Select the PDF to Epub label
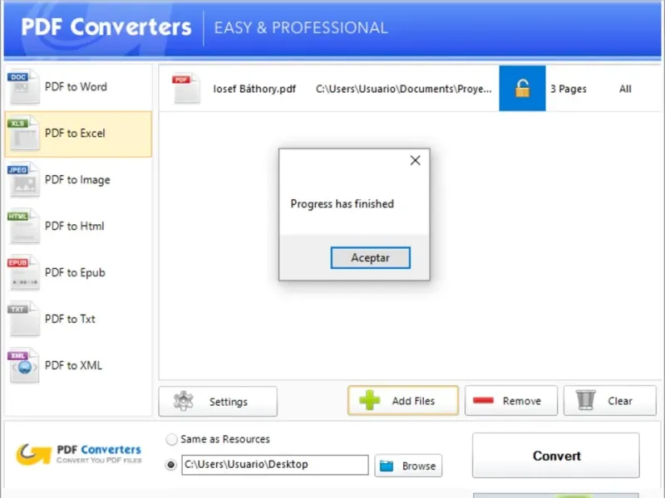Image resolution: width=665 pixels, height=498 pixels. coord(75,273)
